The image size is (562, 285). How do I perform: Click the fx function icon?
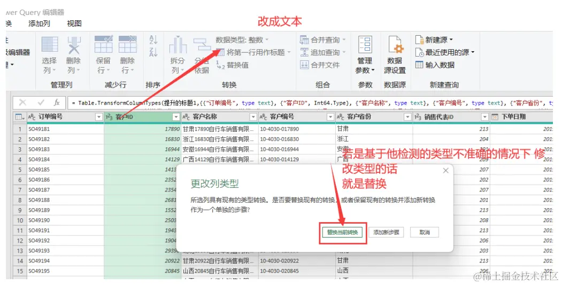pyautogui.click(x=57, y=102)
